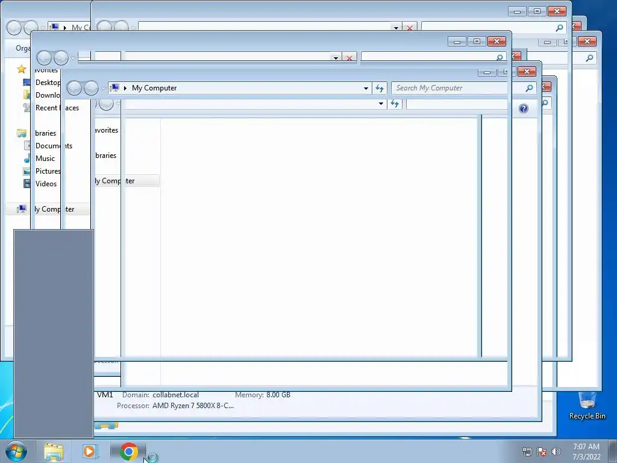Screen dimensions: 617x463
Task: Select My Computer in leftmost navigation pane
Action: pos(48,209)
